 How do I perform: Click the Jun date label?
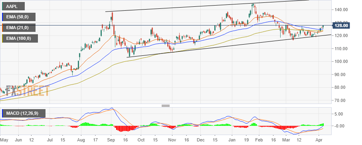(18, 140)
